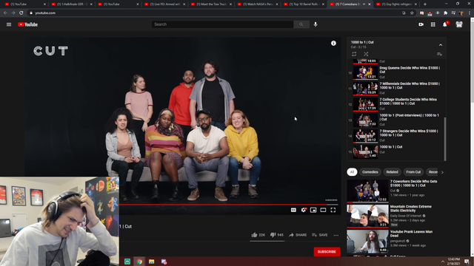Screen dimensions: 474x266
Task: Switch to Live PD browser tab
Action: (x=165, y=4)
